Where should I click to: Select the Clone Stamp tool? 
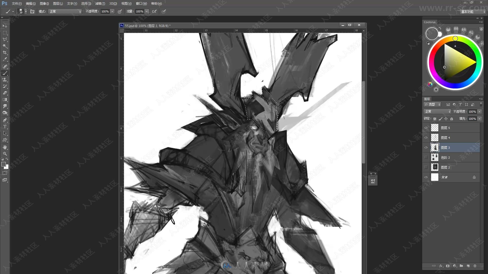[5, 80]
